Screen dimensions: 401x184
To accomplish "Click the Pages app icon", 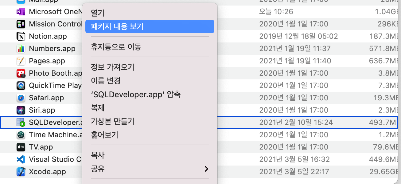I will click(x=21, y=61).
